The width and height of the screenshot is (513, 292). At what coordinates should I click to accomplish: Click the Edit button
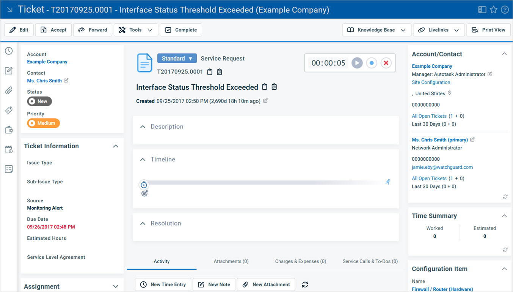[19, 30]
